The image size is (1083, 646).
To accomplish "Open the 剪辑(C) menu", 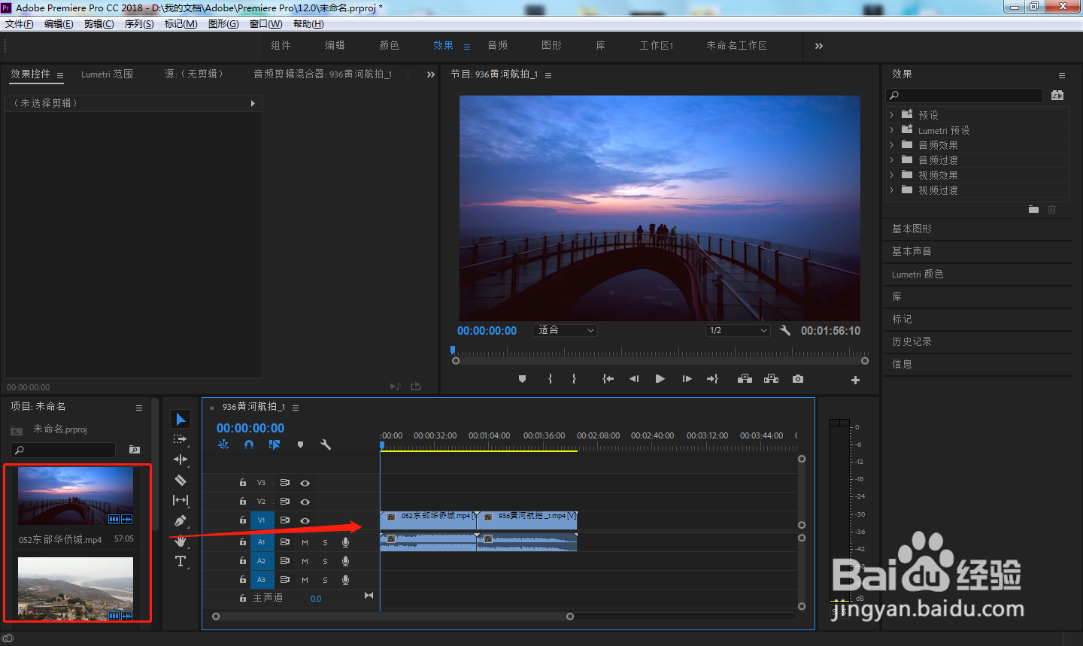I will click(x=99, y=24).
